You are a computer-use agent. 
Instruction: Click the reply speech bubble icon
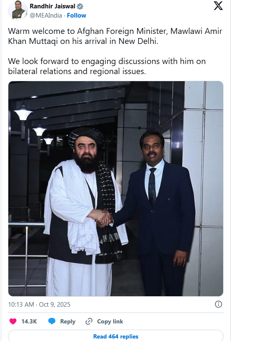(52, 321)
